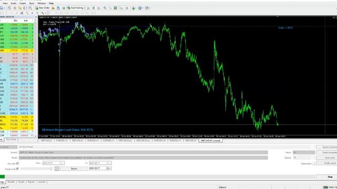Open the Navigator folder icon
The width and height of the screenshot is (337, 189).
point(20,8)
